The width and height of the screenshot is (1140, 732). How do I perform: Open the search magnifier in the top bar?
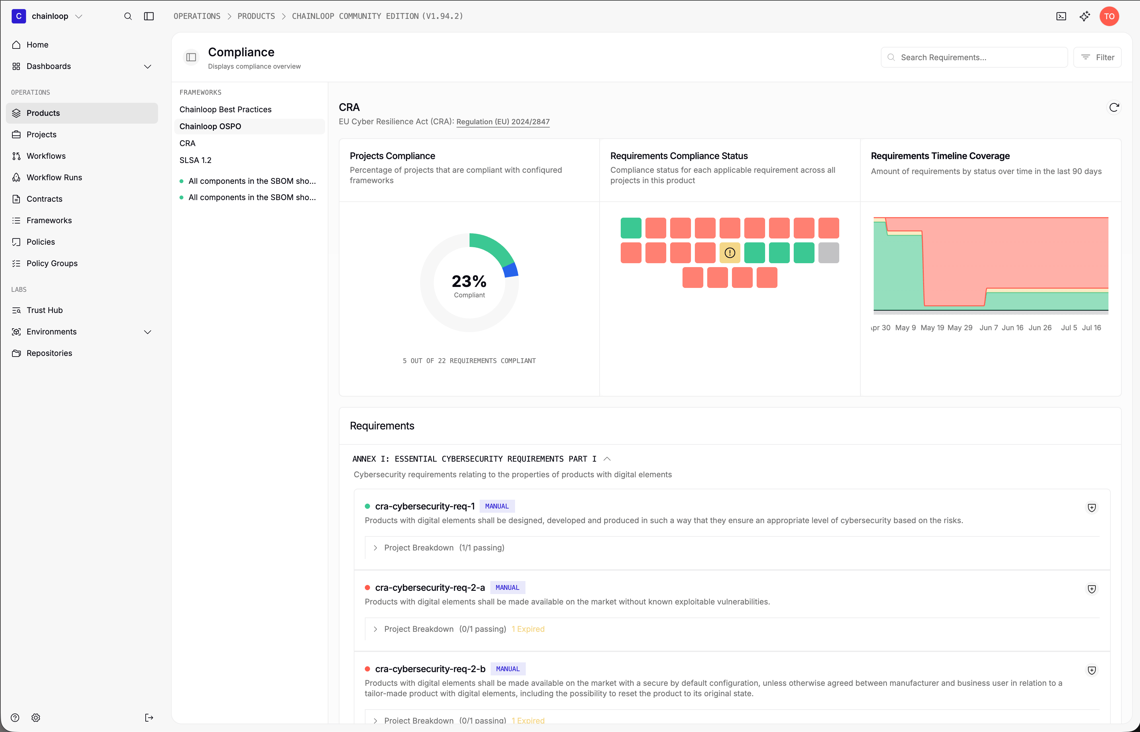click(x=128, y=16)
